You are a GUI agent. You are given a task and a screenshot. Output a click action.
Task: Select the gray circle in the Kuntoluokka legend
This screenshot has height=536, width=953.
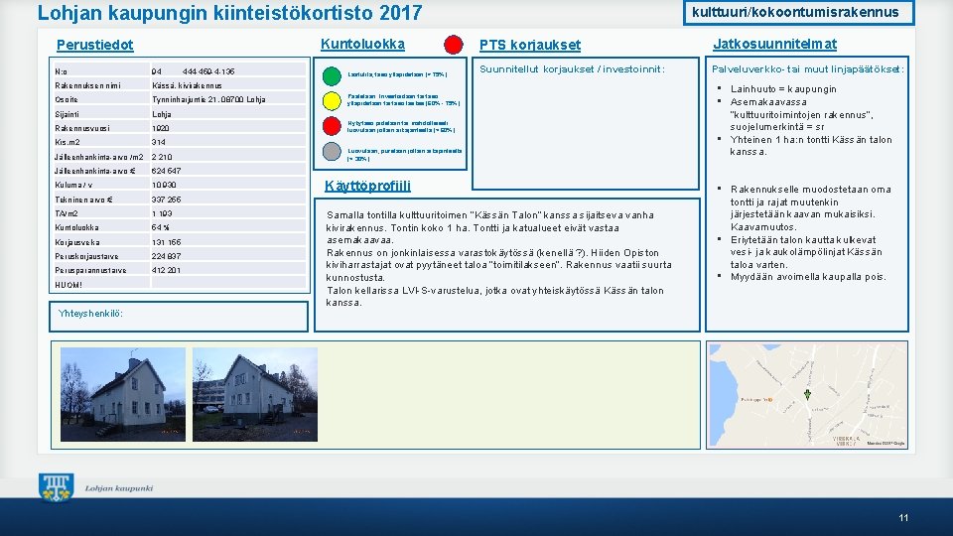pos(332,151)
